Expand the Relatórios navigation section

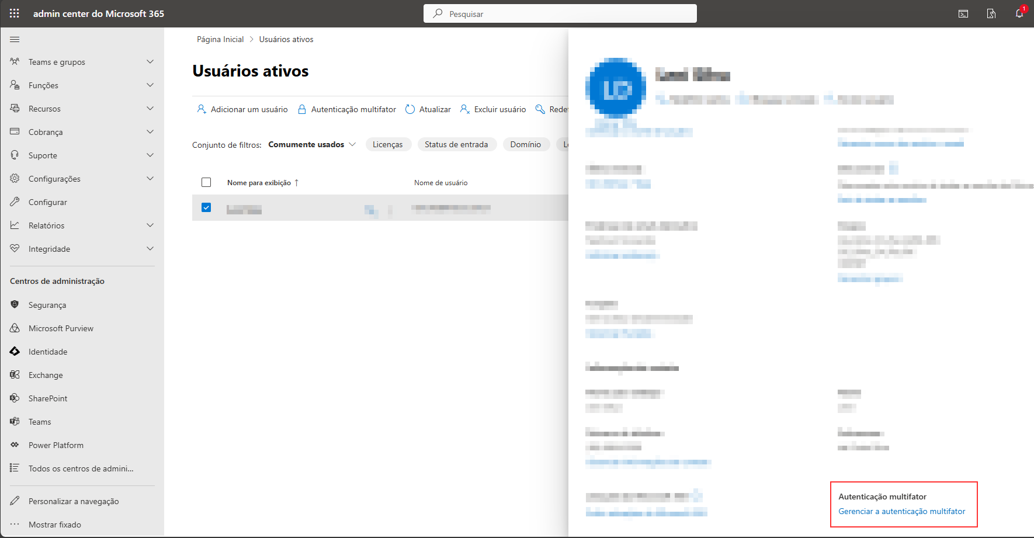[x=150, y=225]
